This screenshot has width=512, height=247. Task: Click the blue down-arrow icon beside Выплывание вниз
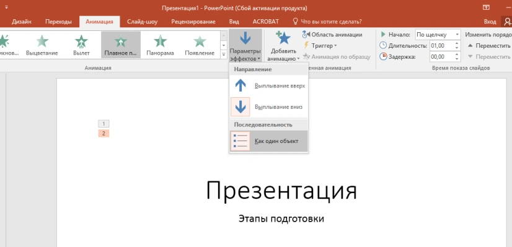coord(241,106)
